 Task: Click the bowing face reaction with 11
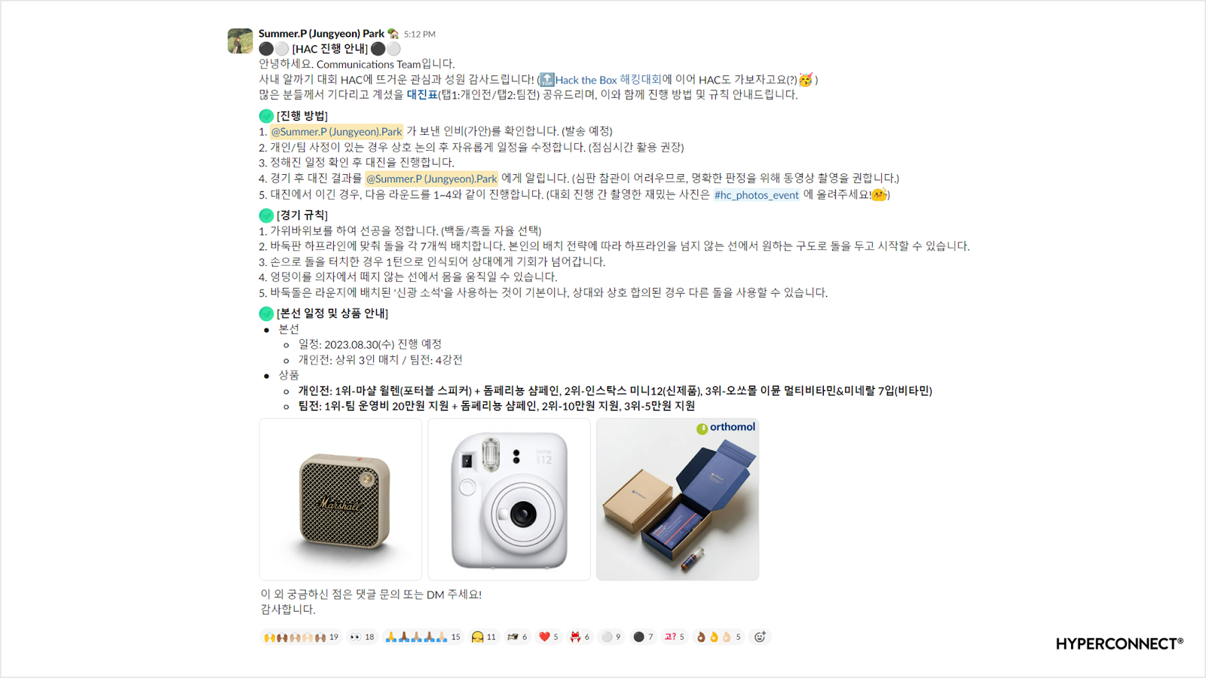tap(483, 637)
